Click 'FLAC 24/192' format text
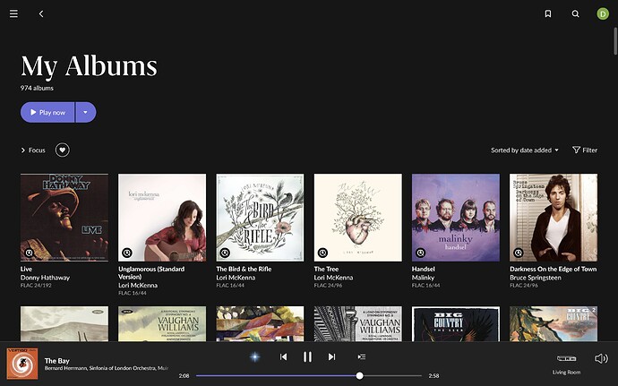The height and width of the screenshot is (386, 618). 36,286
